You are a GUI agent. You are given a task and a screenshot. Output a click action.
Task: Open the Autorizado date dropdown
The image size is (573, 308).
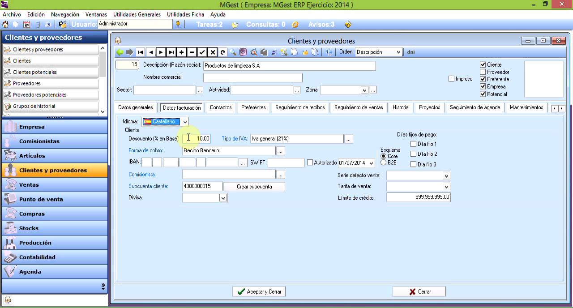[371, 163]
